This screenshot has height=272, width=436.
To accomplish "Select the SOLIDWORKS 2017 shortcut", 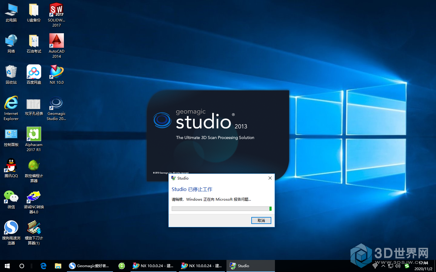I will pyautogui.click(x=57, y=15).
